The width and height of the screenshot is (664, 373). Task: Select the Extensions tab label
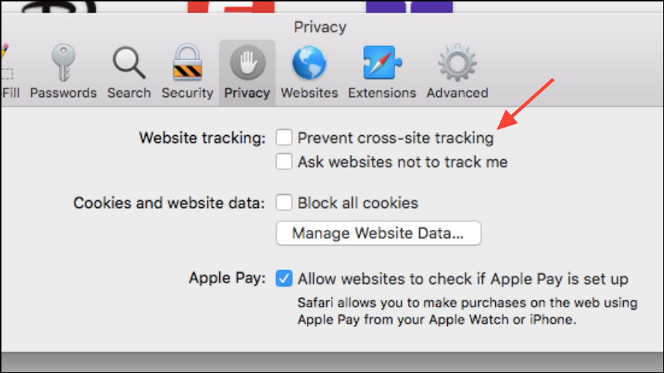382,93
